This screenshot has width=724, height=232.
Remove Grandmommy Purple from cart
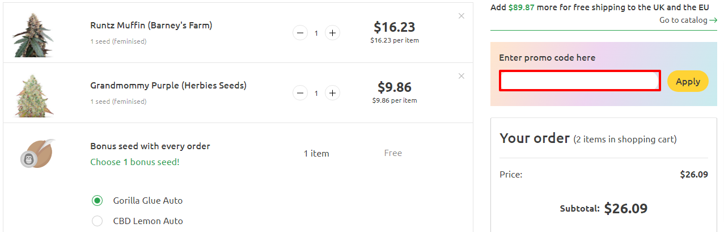[x=462, y=76]
